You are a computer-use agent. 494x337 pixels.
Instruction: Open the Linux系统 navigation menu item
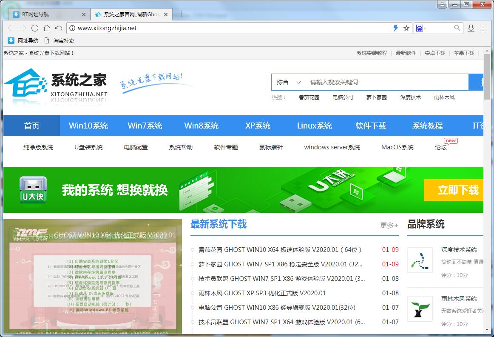[314, 126]
